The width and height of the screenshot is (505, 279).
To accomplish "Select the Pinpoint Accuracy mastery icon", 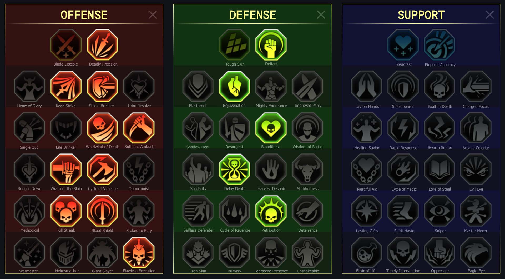I will coord(440,45).
